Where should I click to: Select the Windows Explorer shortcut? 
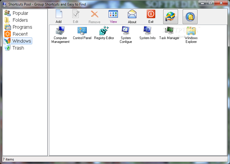tap(191, 35)
